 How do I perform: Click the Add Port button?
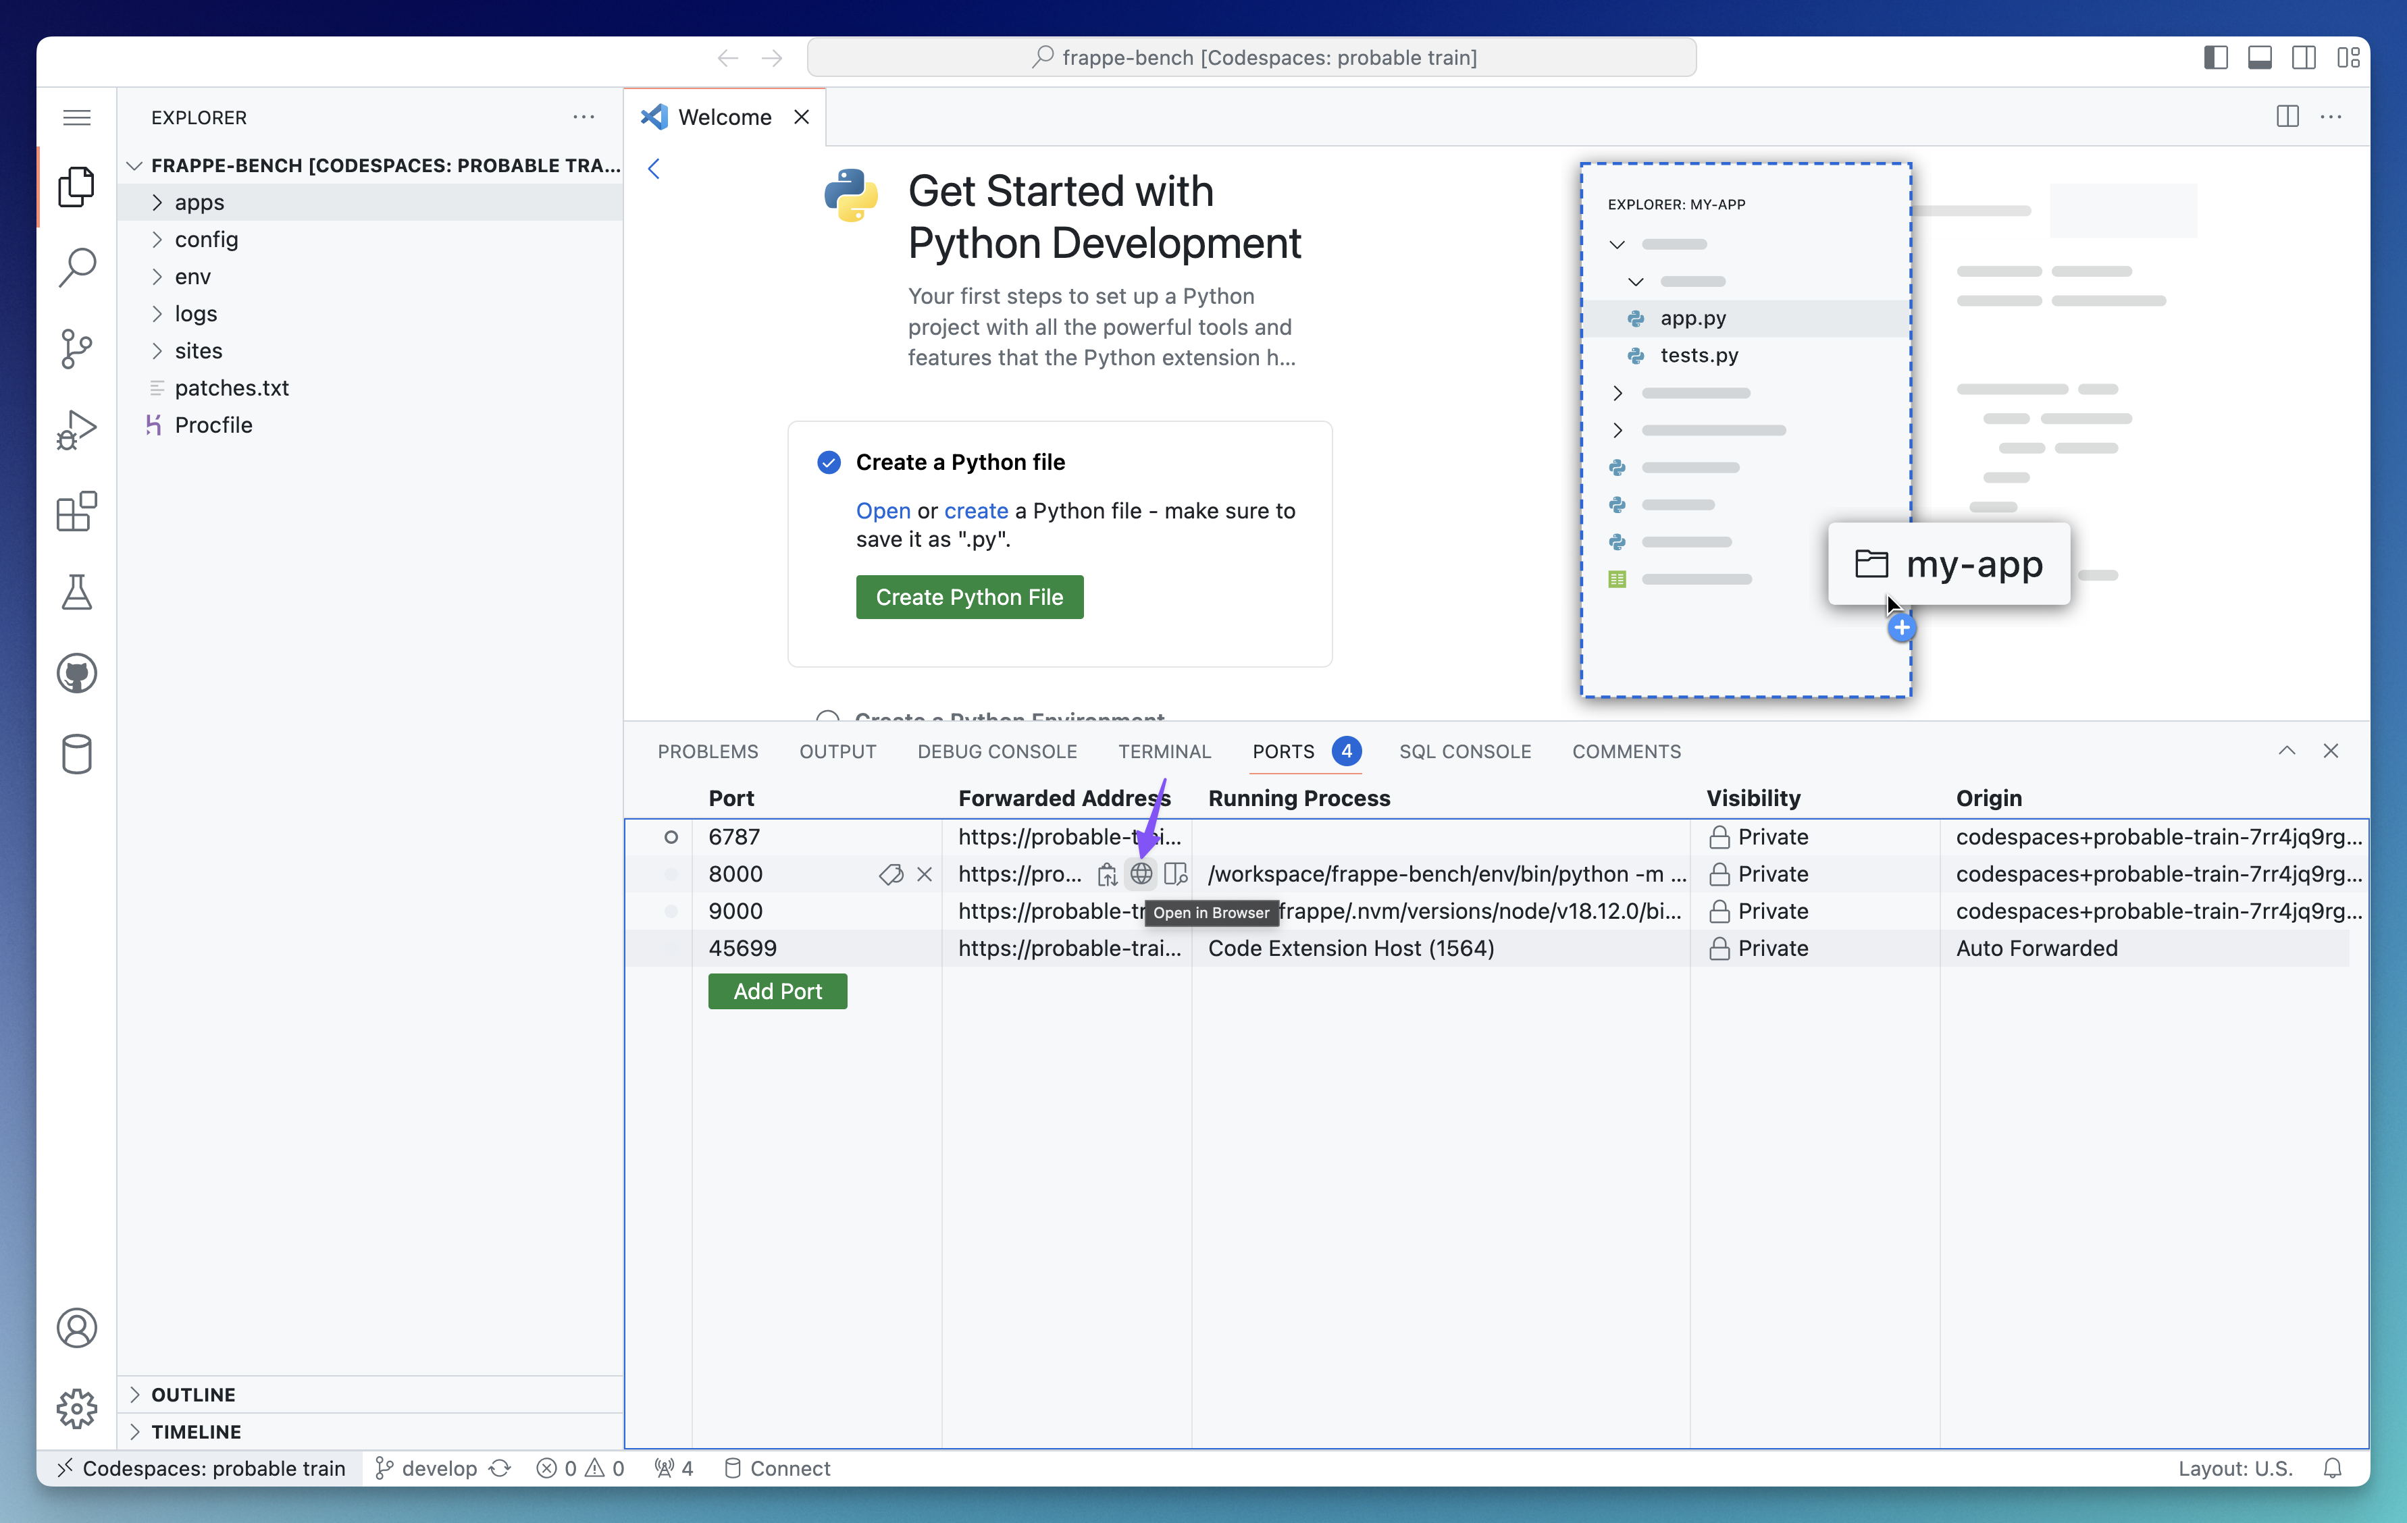click(x=777, y=991)
